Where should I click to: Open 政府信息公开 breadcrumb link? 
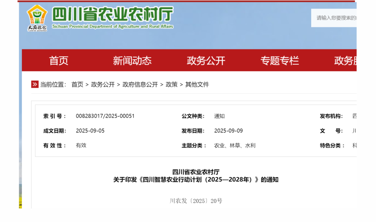click(x=140, y=84)
